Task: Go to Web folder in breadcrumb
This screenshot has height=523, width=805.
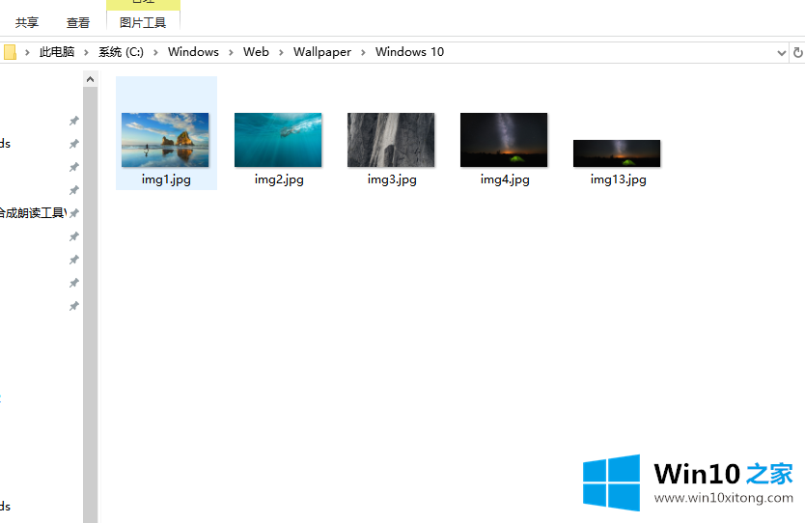Action: pos(256,52)
